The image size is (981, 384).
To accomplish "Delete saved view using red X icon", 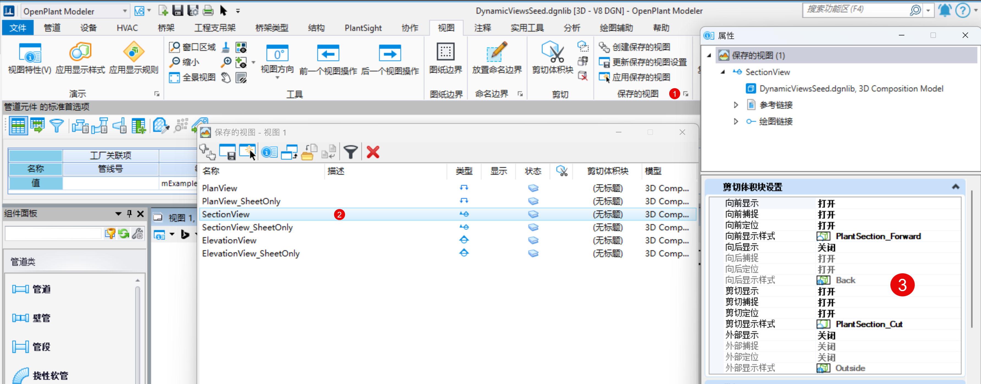I will (x=373, y=152).
